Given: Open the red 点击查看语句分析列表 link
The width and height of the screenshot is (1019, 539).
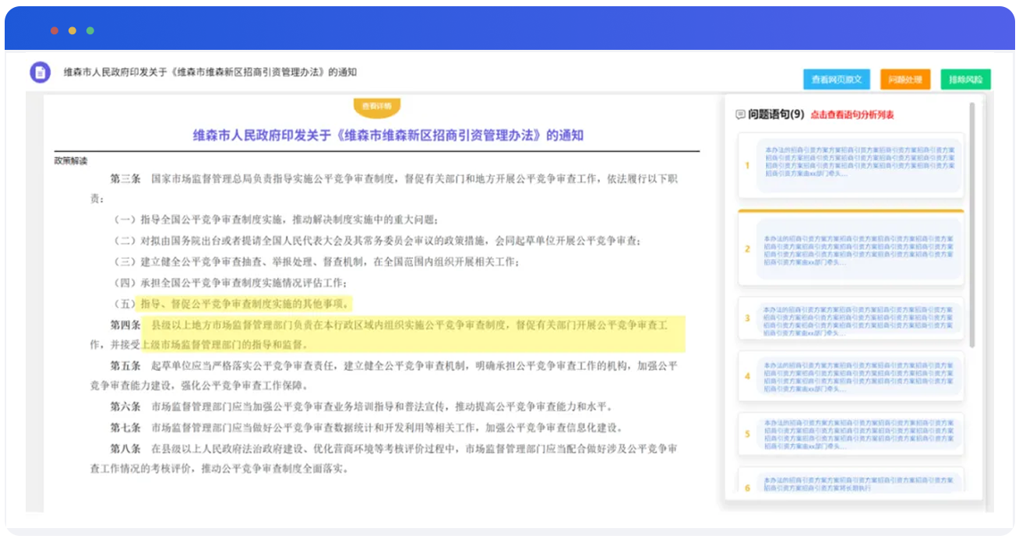Looking at the screenshot, I should [x=852, y=115].
